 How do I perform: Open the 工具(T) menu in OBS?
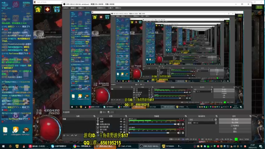pyautogui.click(x=110, y=8)
